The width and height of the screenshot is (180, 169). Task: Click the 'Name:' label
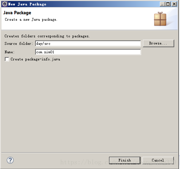tap(10, 52)
